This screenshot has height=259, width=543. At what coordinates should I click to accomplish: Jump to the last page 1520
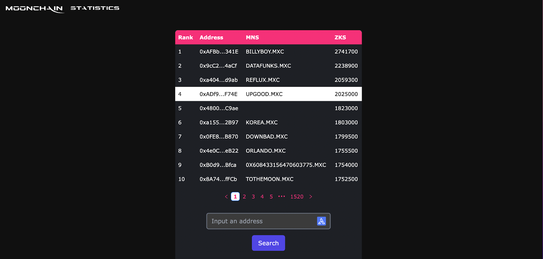(x=296, y=197)
